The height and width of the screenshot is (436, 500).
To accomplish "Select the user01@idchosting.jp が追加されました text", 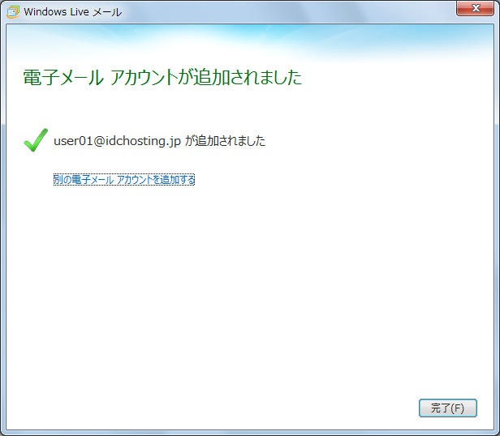I will click(159, 141).
